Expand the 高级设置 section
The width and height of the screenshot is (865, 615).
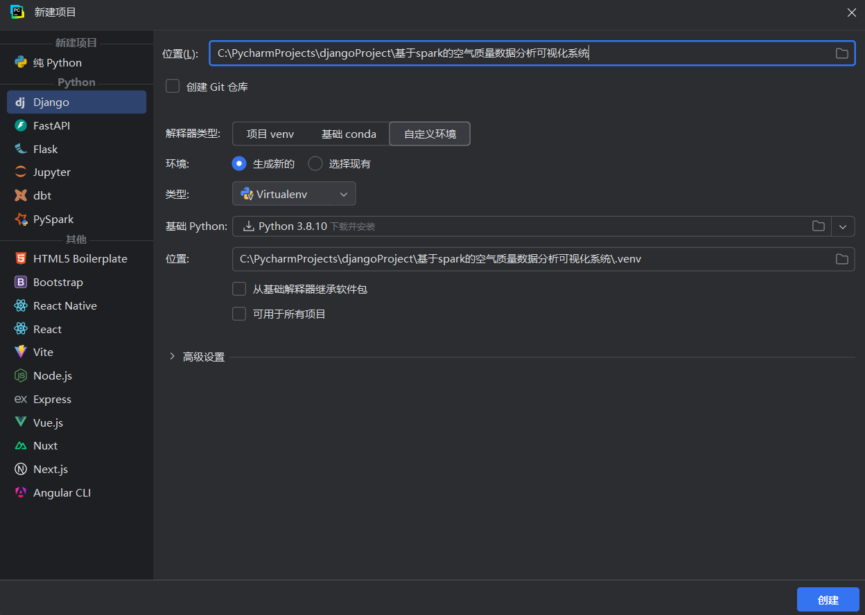coord(173,357)
